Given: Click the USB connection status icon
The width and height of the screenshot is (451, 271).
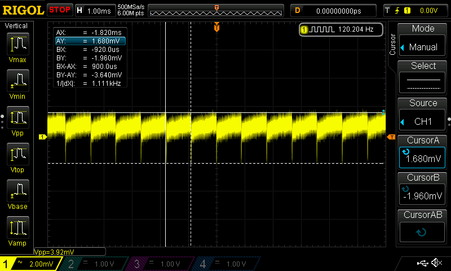Looking at the screenshot, I should click(x=422, y=263).
